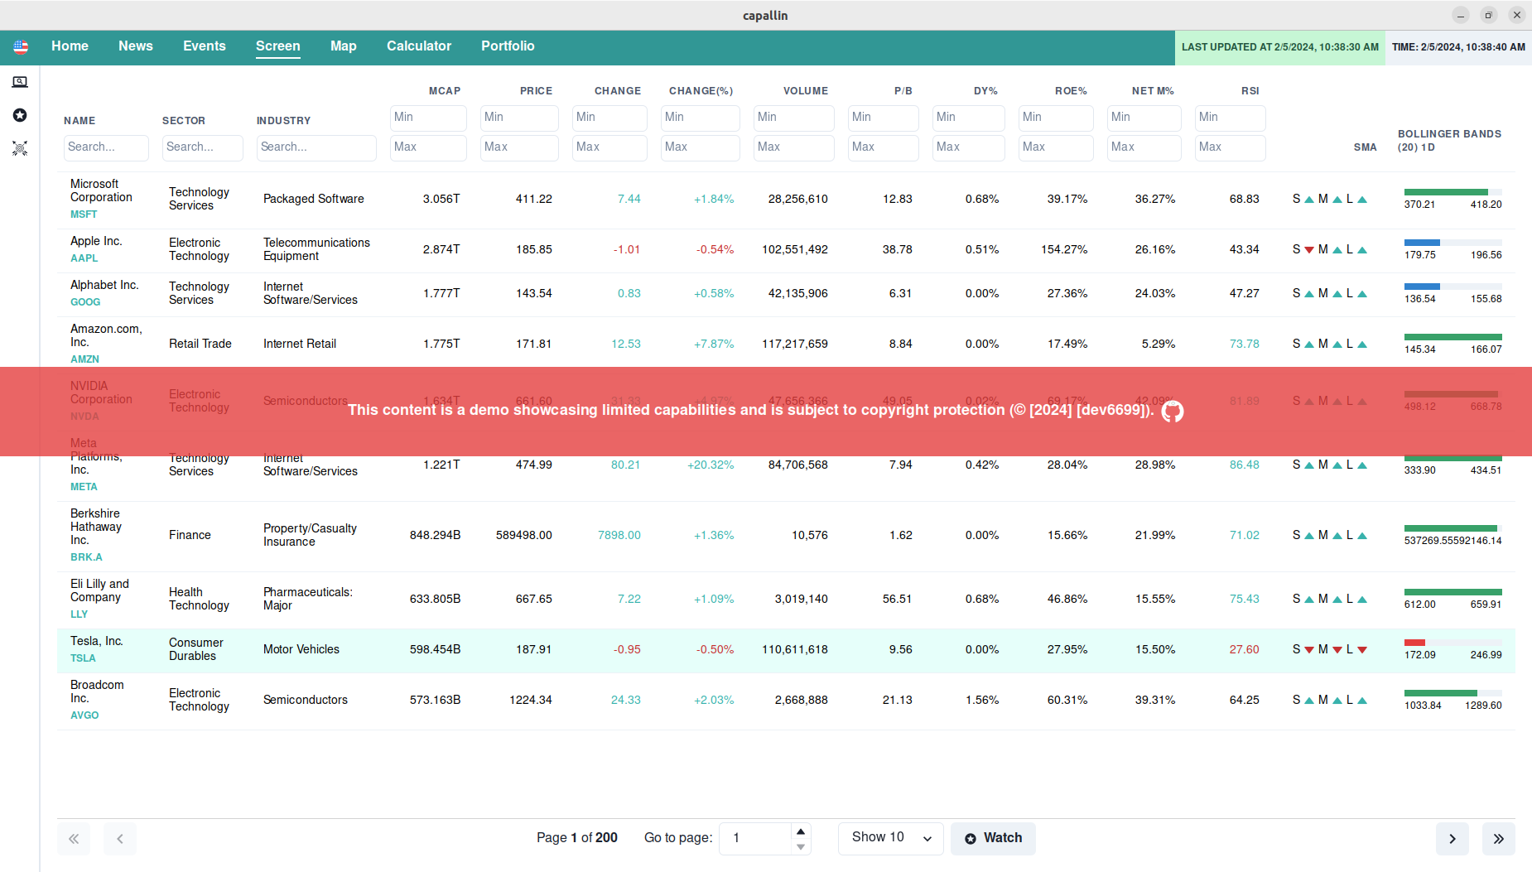Jump to the first page with the double-left arrow
The height and width of the screenshot is (872, 1532).
[74, 839]
